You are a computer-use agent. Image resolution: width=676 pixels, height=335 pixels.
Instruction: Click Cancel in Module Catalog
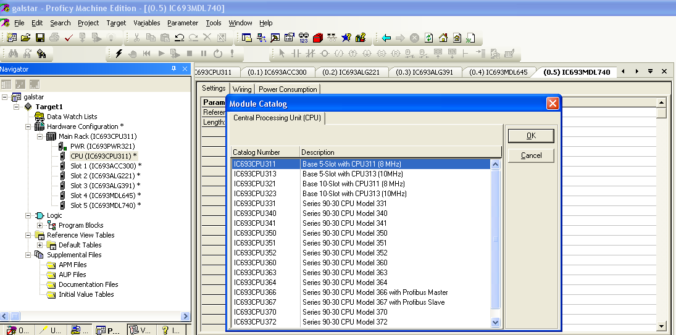[531, 155]
